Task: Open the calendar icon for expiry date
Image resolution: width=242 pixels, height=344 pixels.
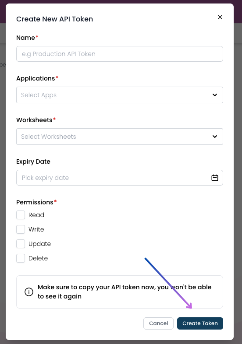Action: [x=215, y=178]
